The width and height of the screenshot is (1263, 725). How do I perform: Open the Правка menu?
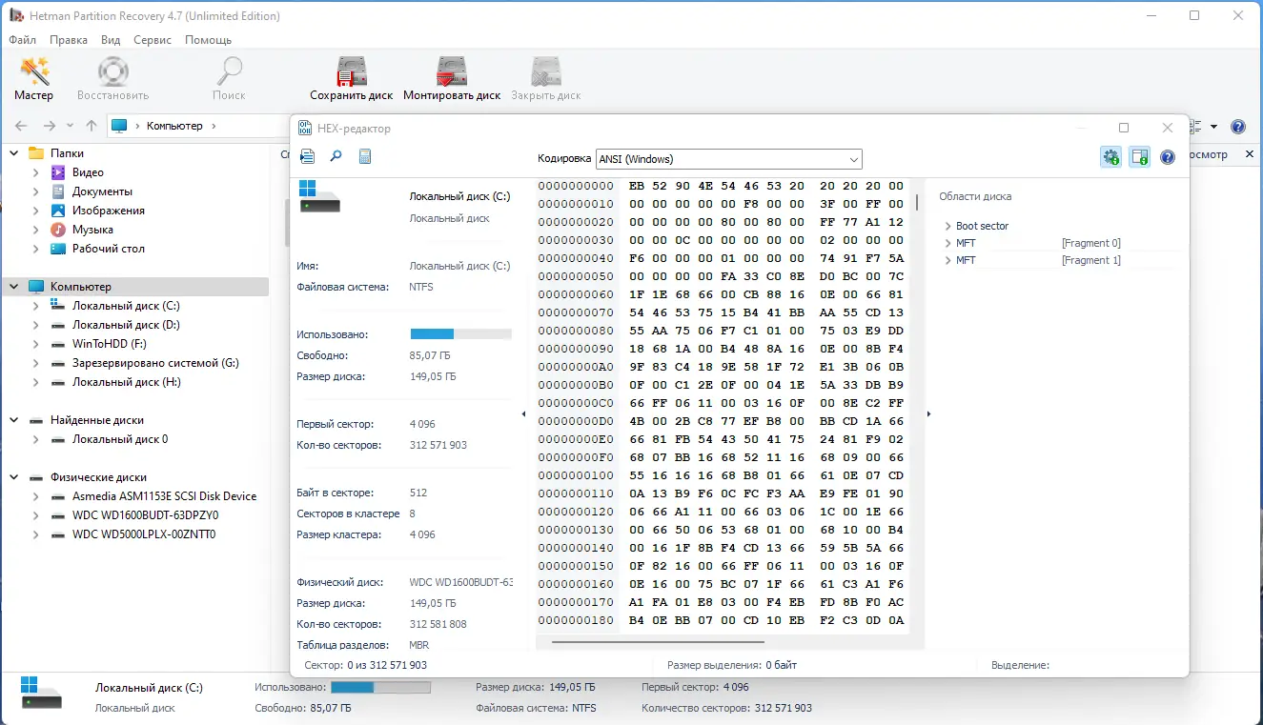pos(69,40)
